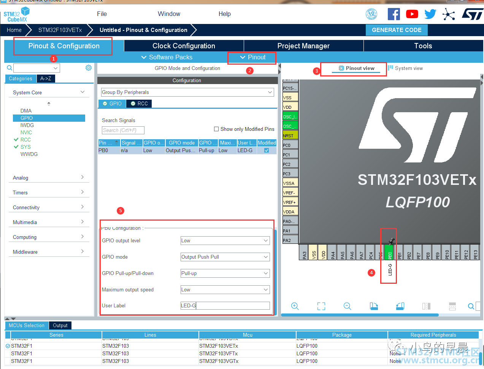The image size is (484, 369).
Task: Expand the Software Packs menu
Action: click(x=167, y=57)
